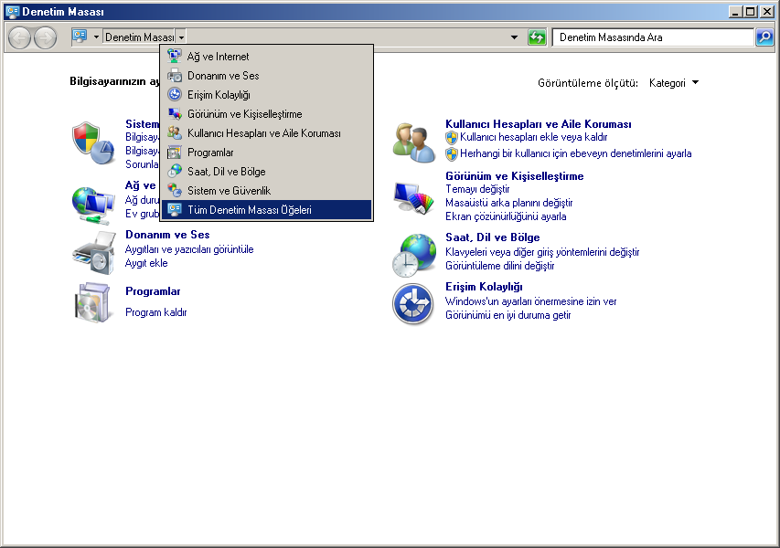Click the Saat, Dil ve Bölge menu icon
780x548 pixels.
click(x=175, y=172)
